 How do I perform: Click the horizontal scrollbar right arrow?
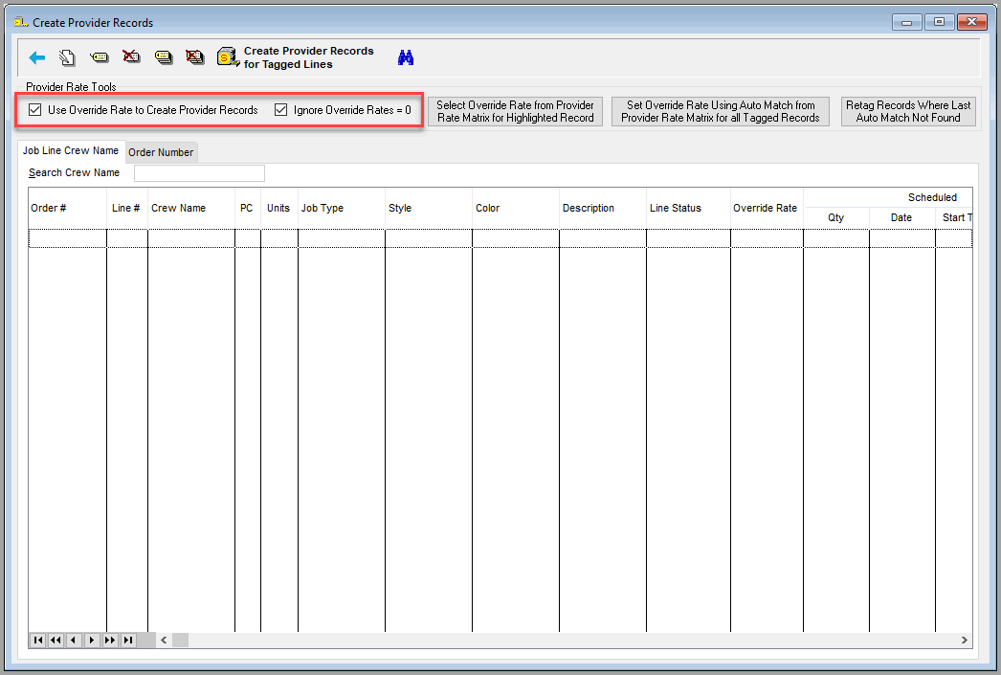(x=964, y=640)
